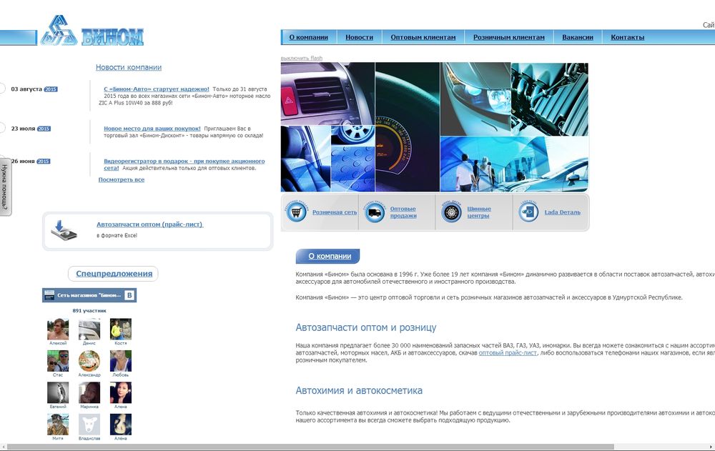Screen dimensions: 715x451
Task: Click the speedometer image in banner
Action: click(408, 127)
